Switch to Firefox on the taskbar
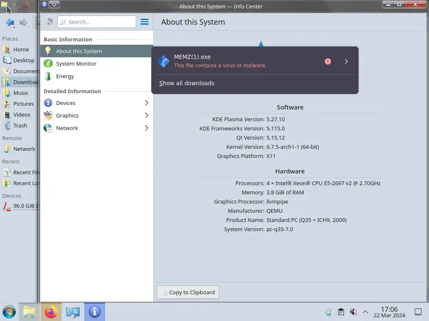 (51, 312)
